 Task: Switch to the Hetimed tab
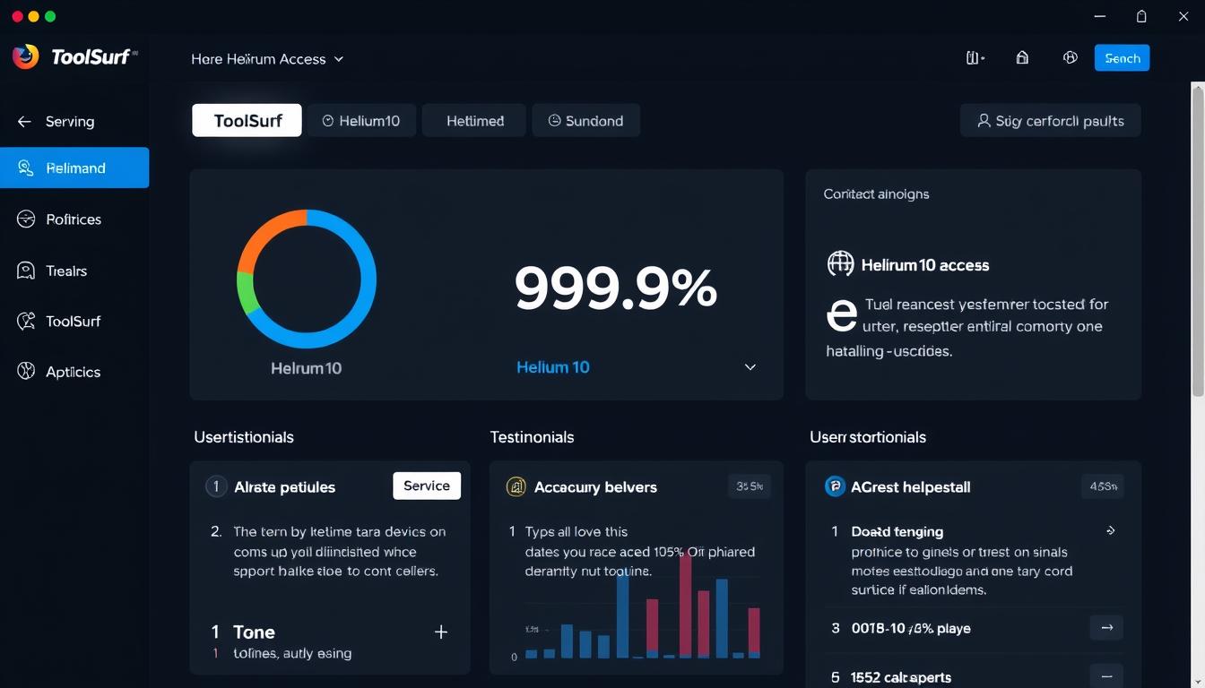pos(475,121)
